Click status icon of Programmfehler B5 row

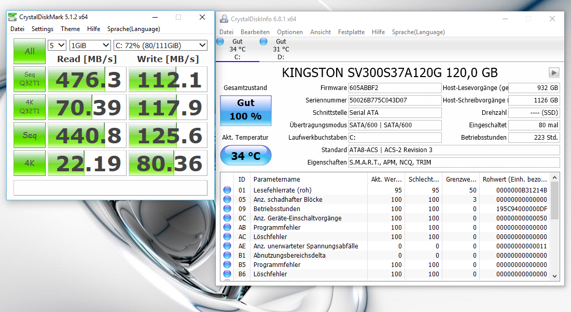[227, 265]
